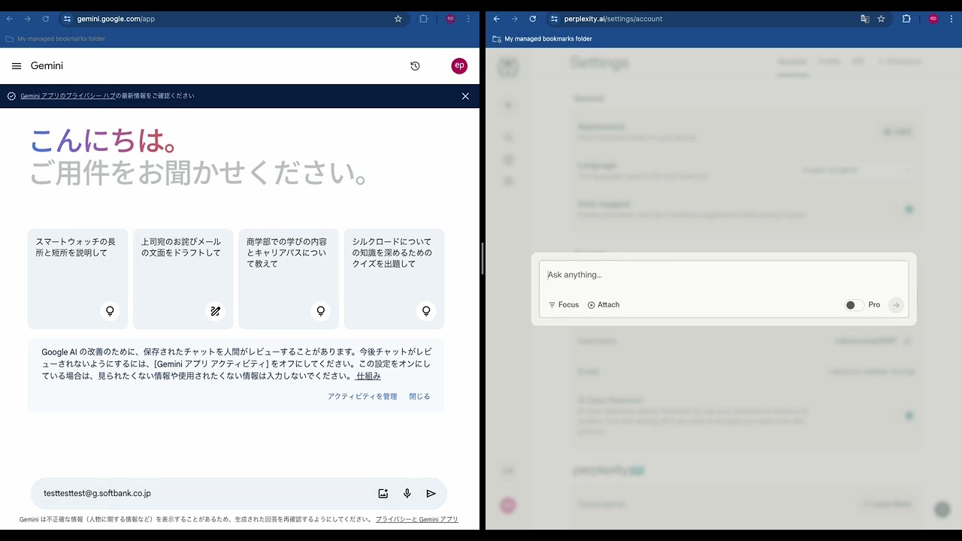Open Gemini recent activity history icon
Screen dimensions: 962x541
(415, 66)
